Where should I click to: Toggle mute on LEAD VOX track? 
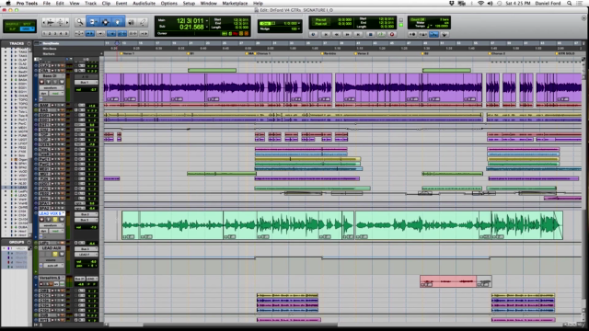click(62, 220)
